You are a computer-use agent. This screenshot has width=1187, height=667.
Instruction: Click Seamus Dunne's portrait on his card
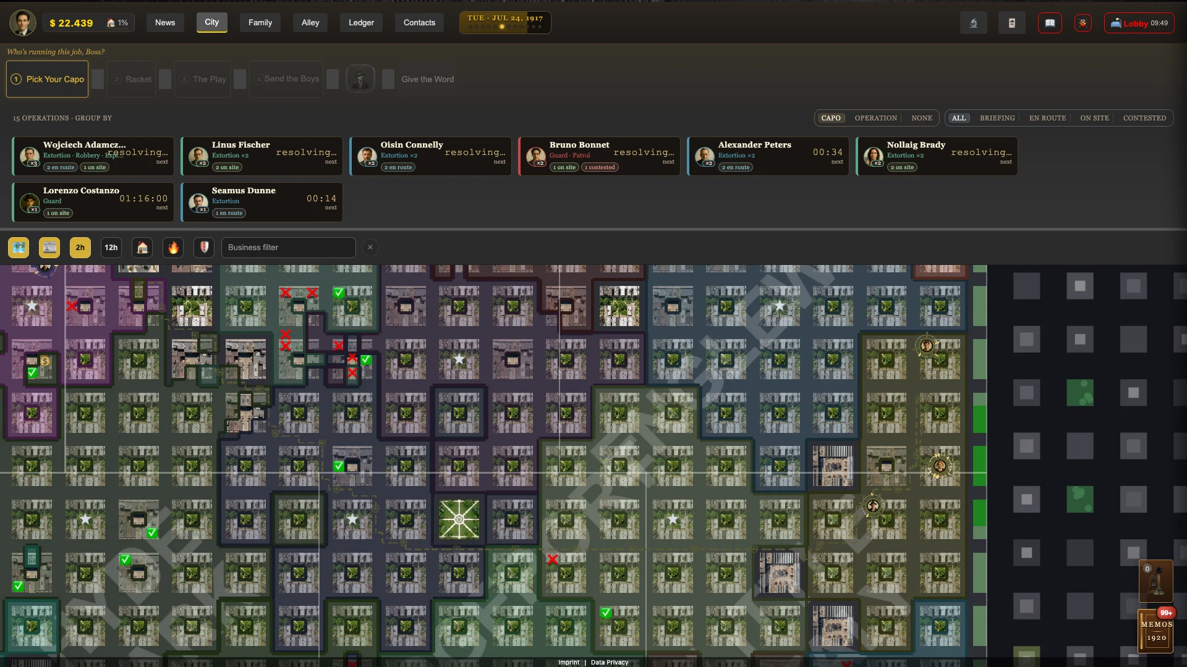(198, 202)
